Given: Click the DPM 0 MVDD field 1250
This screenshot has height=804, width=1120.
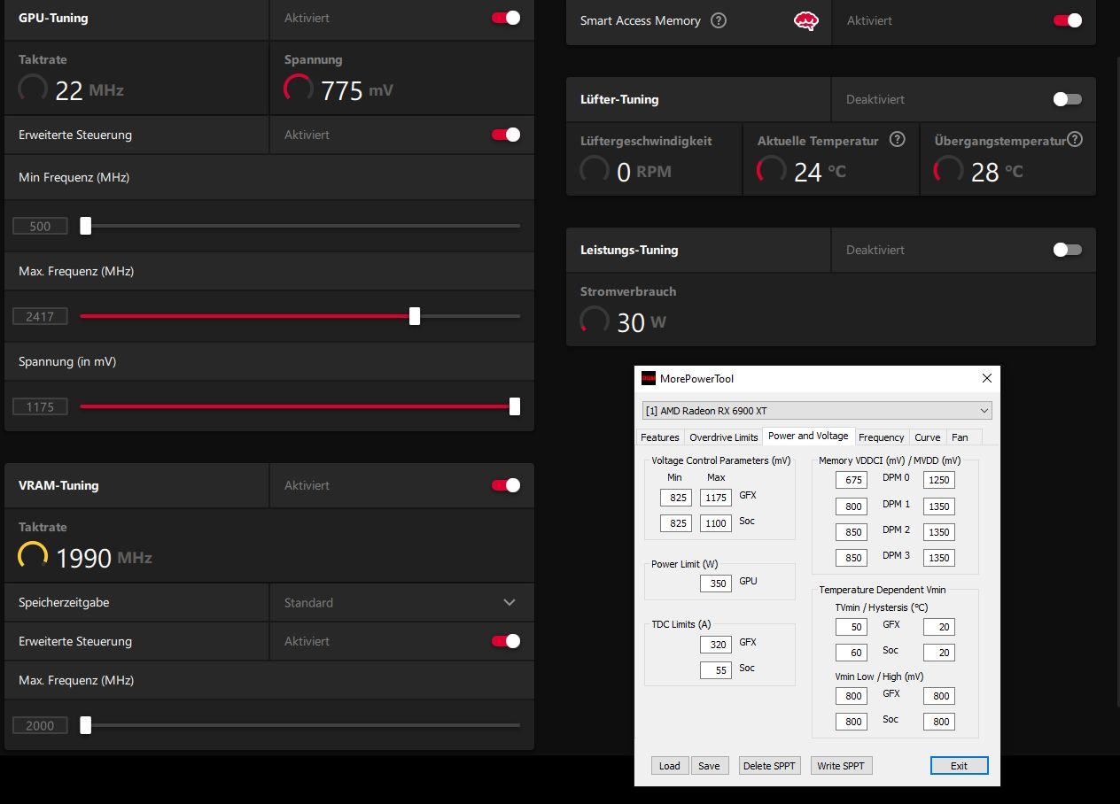Looking at the screenshot, I should point(939,480).
